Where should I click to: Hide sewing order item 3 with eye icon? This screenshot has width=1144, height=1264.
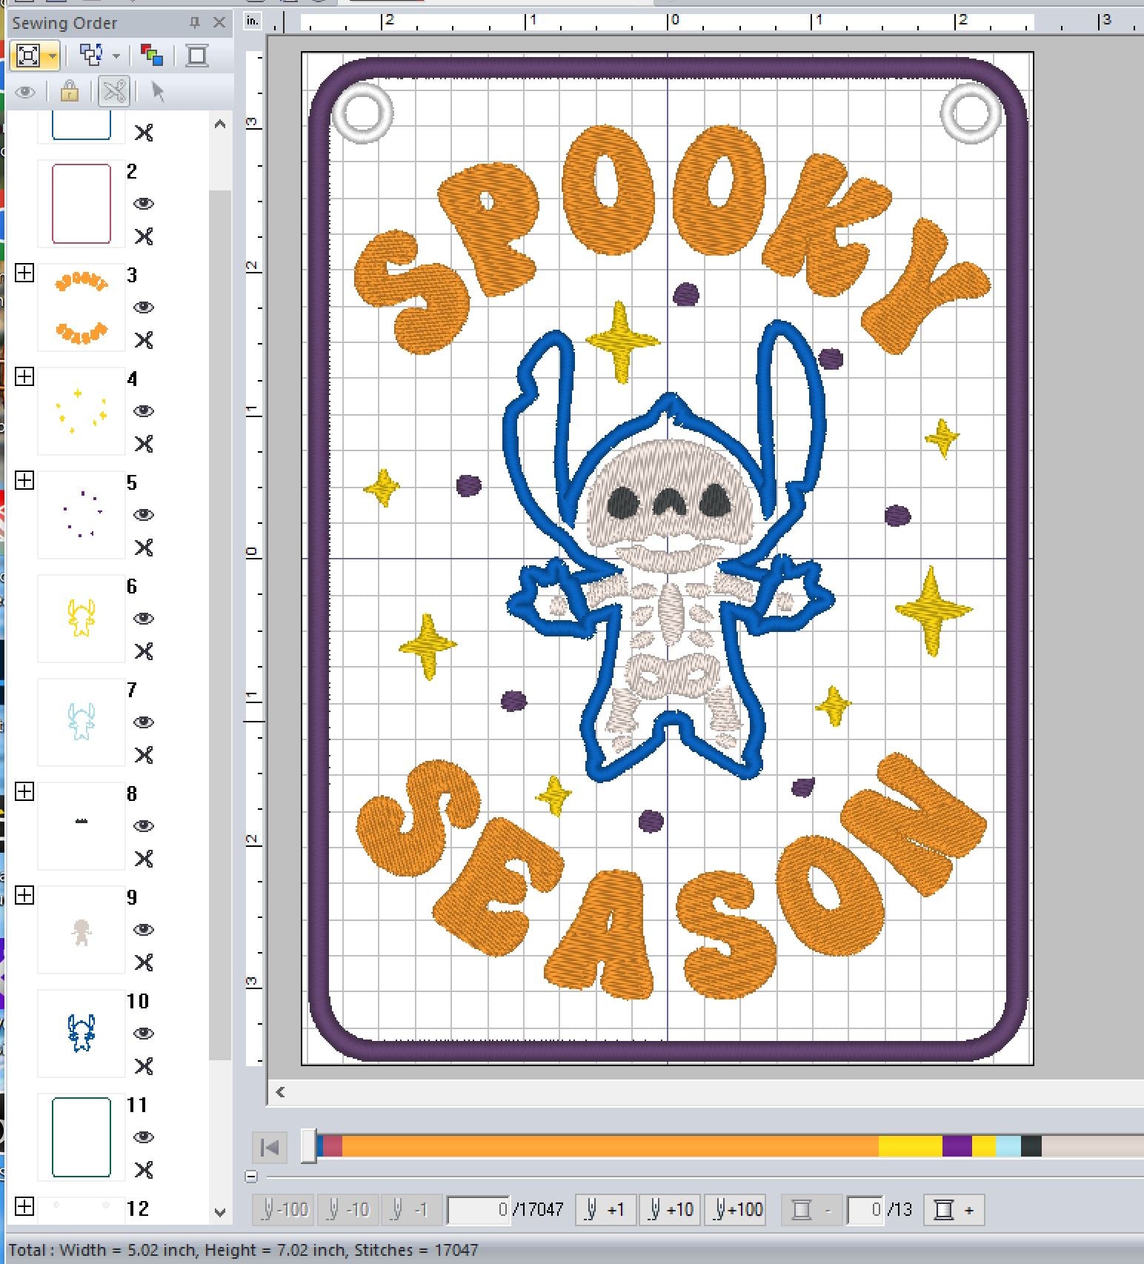(x=144, y=307)
